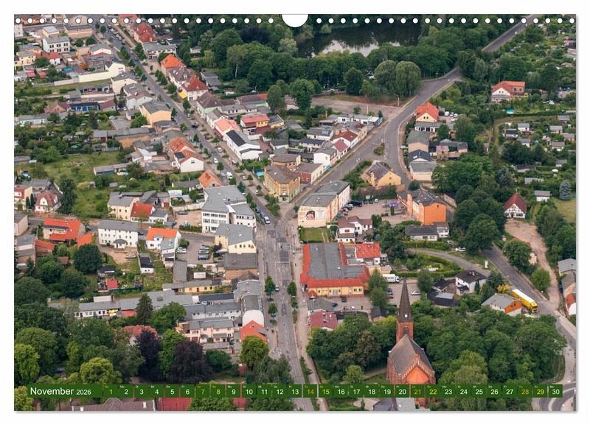Select day 2 in the calendar strip
Screen dimensions: 590x425
126,391
